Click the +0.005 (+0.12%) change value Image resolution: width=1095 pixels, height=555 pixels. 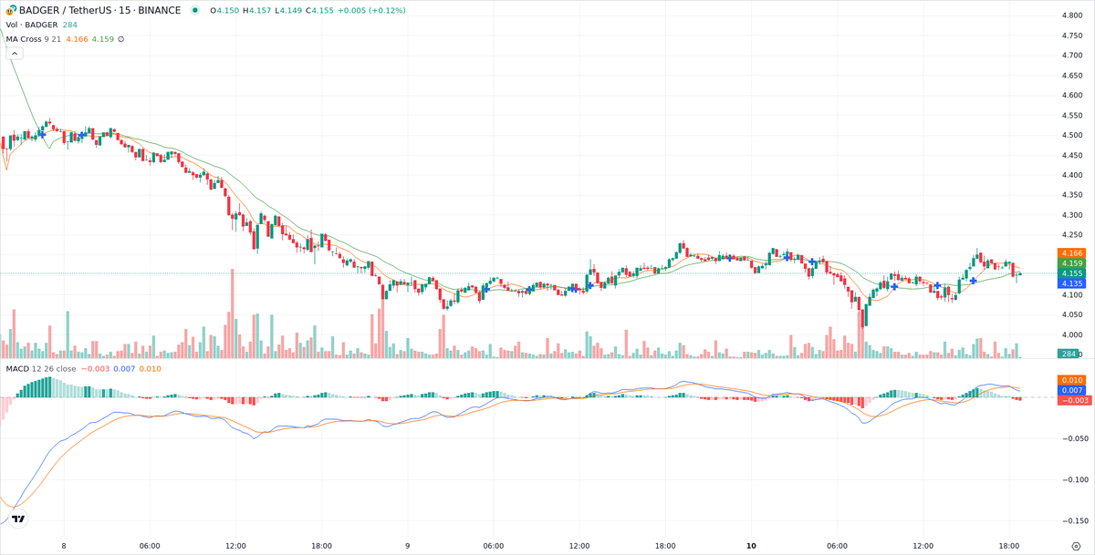click(371, 10)
